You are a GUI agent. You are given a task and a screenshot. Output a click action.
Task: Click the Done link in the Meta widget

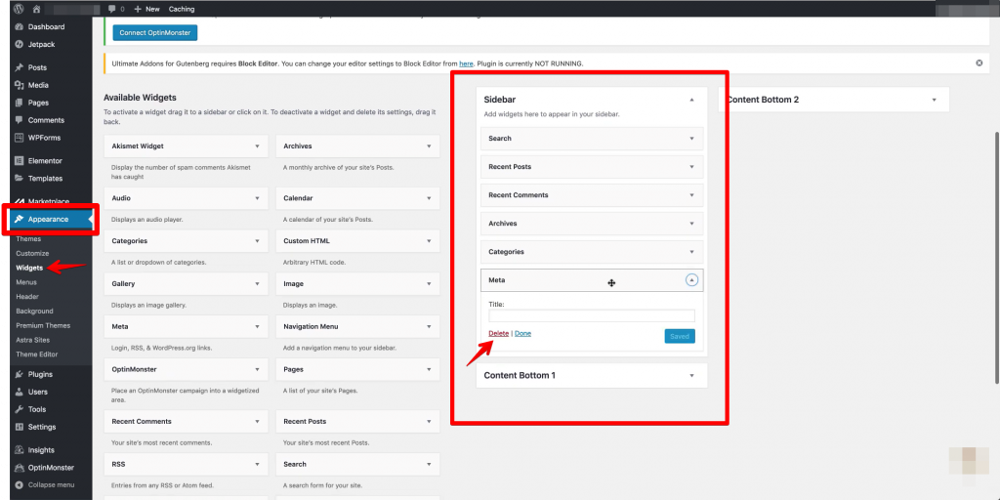[x=523, y=334]
